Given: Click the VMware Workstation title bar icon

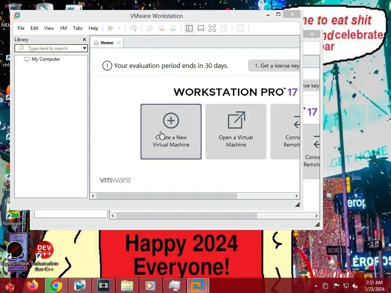Looking at the screenshot, I should coord(17,16).
